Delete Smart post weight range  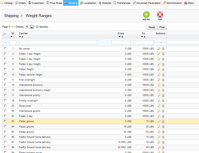click(163, 106)
